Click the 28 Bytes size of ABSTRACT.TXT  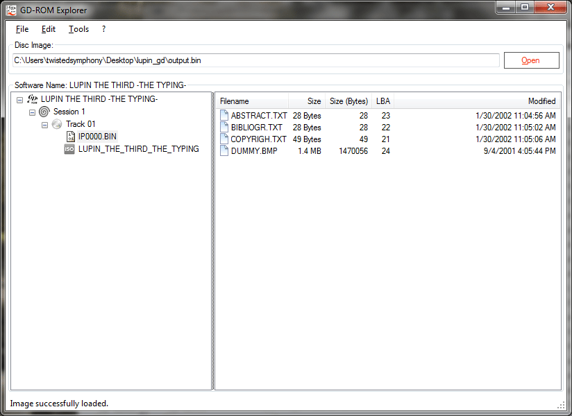307,116
